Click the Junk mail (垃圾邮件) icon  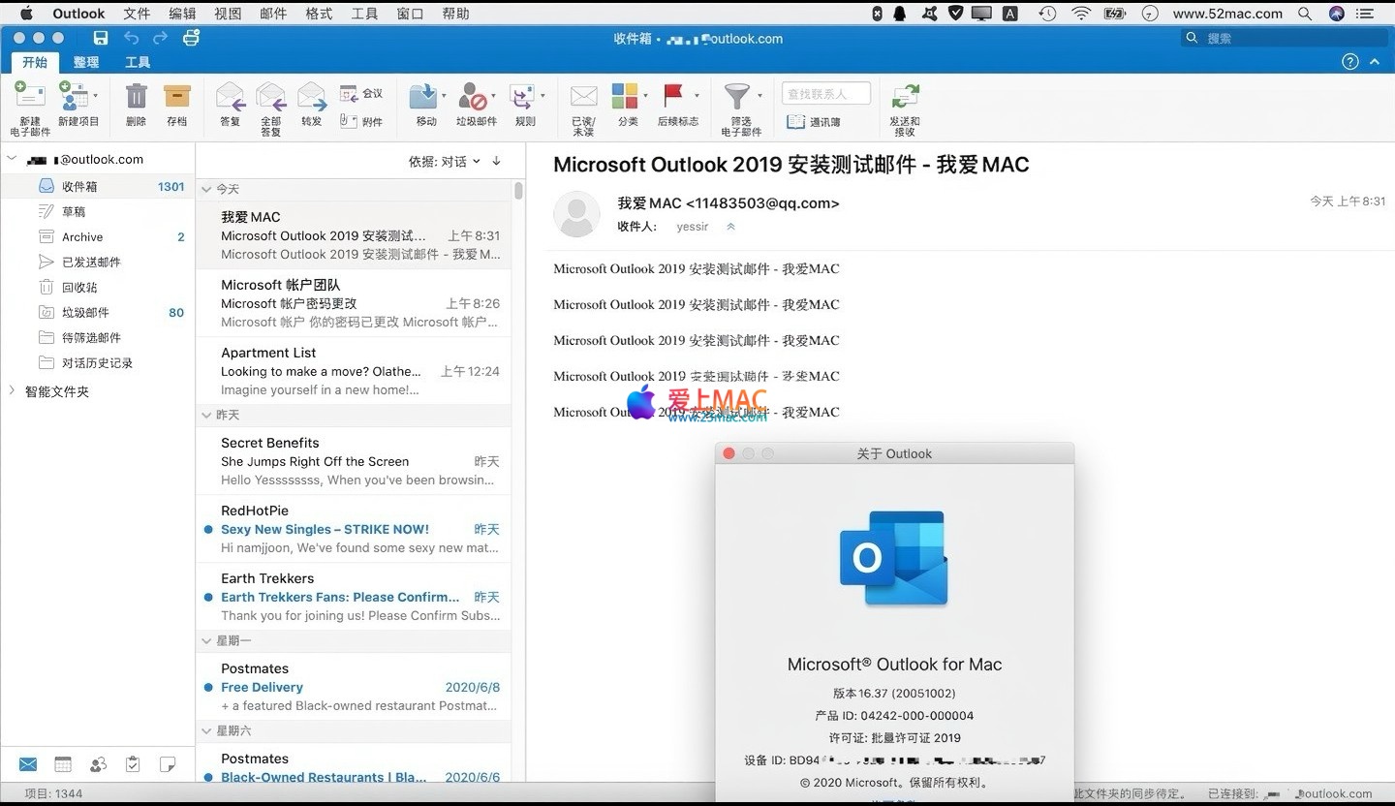(473, 98)
